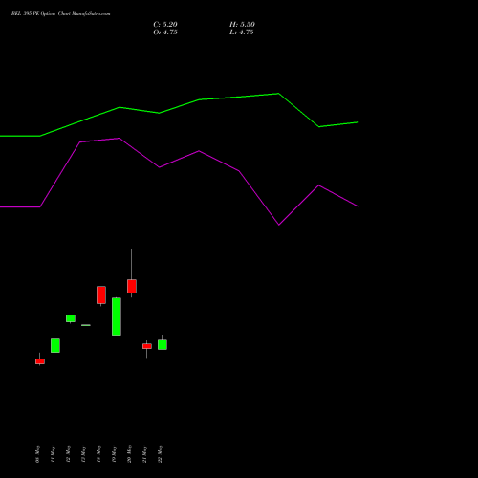Image resolution: width=478 pixels, height=478 pixels.
Task: Click the green candlestick for 12 May
Action: (x=71, y=318)
